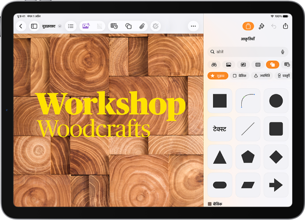
Task: Tap the back chevron button
Action: tap(21, 26)
